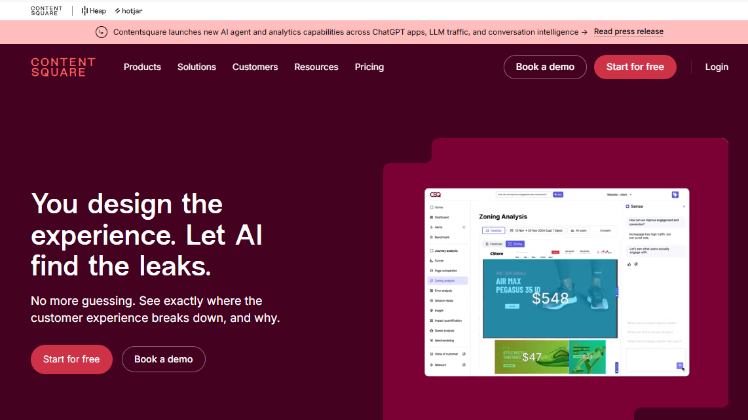Click the Read press release link
Image resolution: width=748 pixels, height=420 pixels.
pyautogui.click(x=628, y=31)
